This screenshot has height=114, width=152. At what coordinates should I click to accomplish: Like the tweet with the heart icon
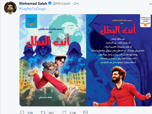pos(64,112)
